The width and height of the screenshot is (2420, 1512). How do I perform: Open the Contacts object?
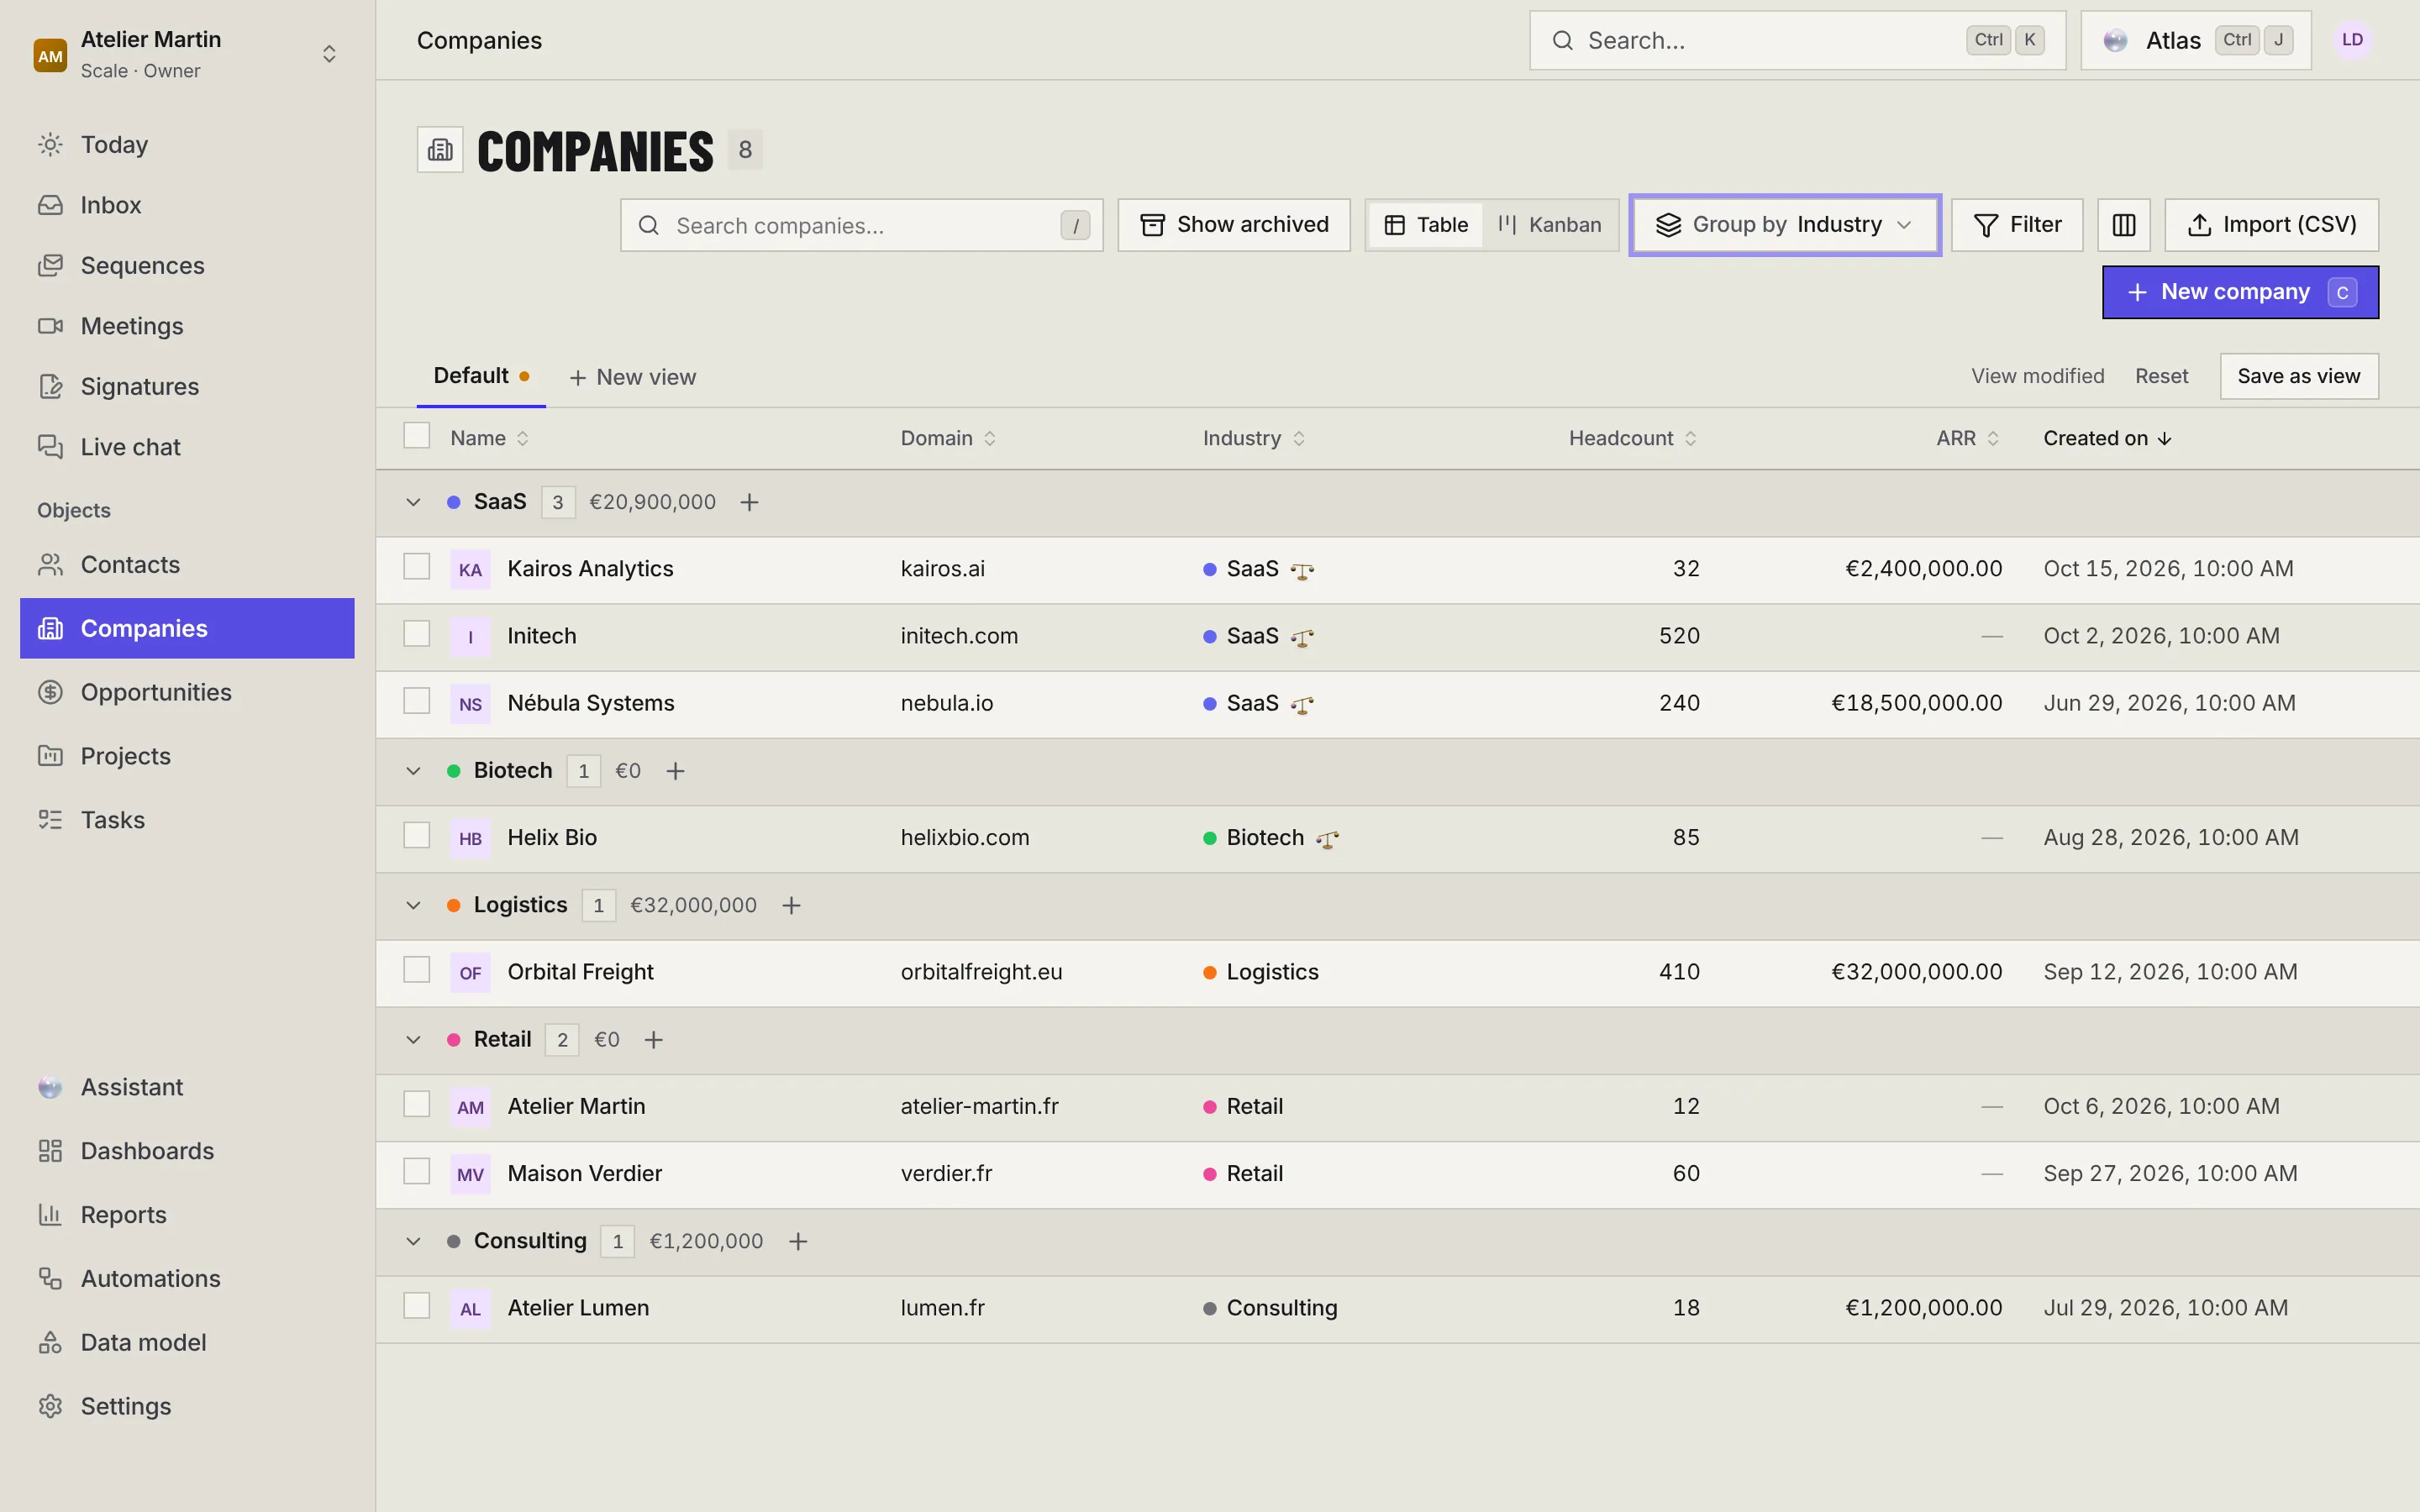tap(187, 565)
